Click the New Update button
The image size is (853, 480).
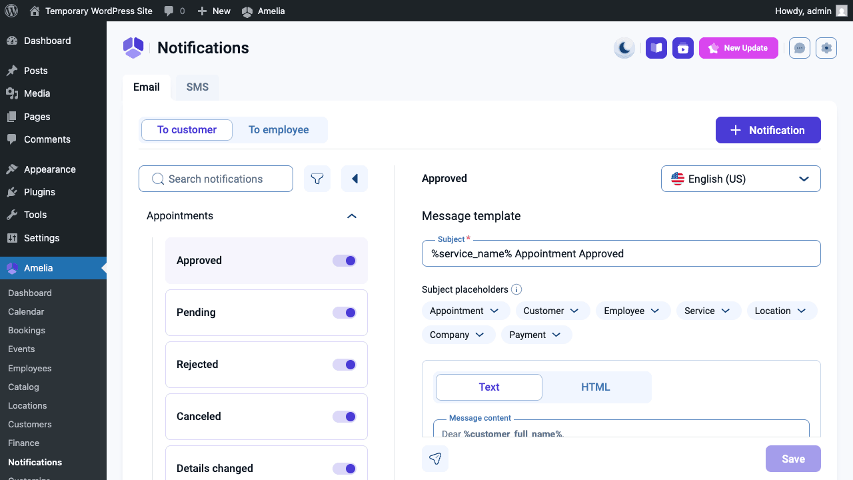pos(738,48)
